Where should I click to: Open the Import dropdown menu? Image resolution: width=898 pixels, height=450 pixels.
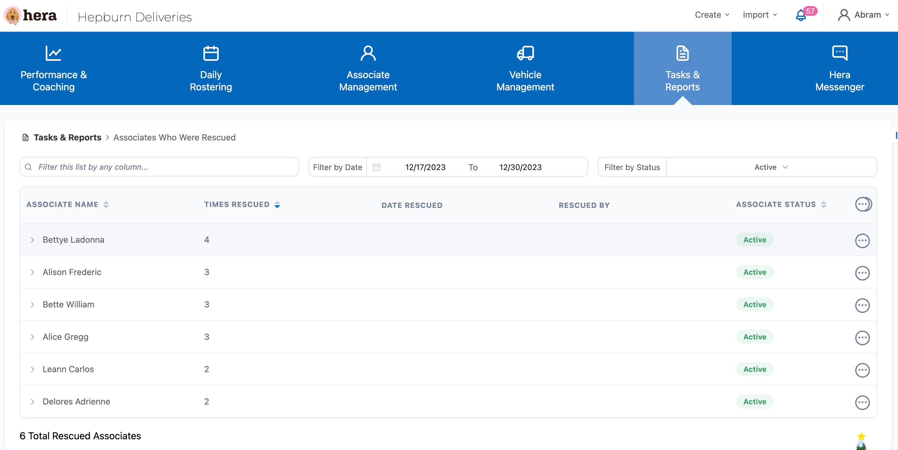[760, 15]
